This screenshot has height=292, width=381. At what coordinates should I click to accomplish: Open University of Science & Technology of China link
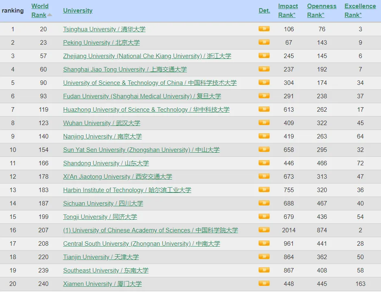pyautogui.click(x=150, y=83)
